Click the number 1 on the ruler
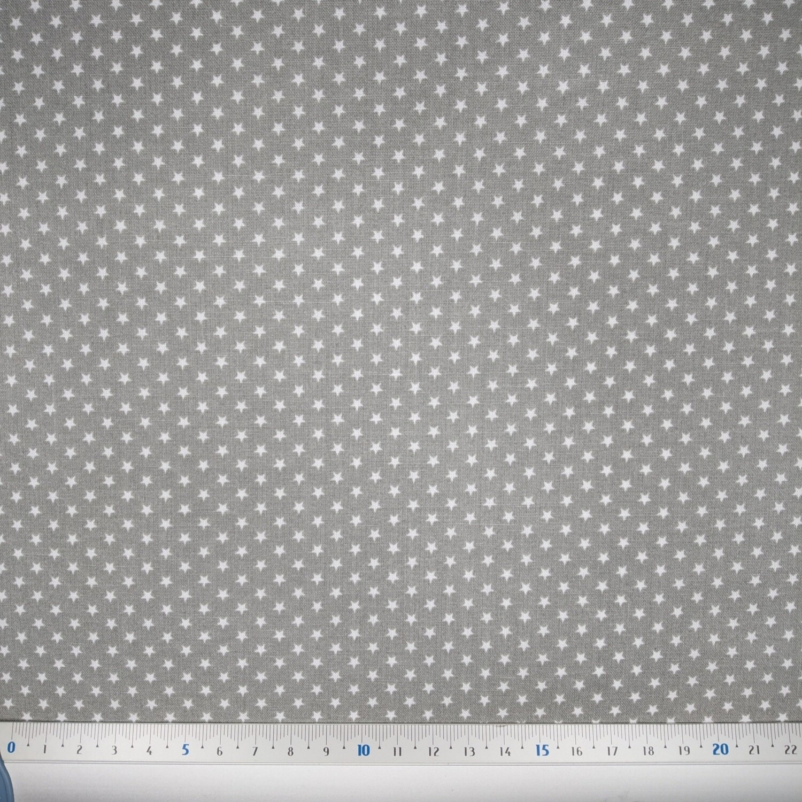Viewport: 802px width, 802px height. 44,749
